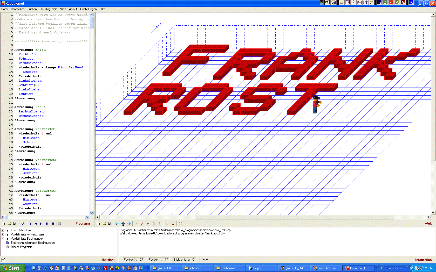
Task: Save the world using the world toolbar disk icon
Action: (110, 224)
